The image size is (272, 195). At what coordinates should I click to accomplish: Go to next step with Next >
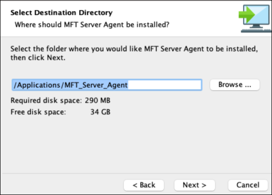tap(194, 185)
